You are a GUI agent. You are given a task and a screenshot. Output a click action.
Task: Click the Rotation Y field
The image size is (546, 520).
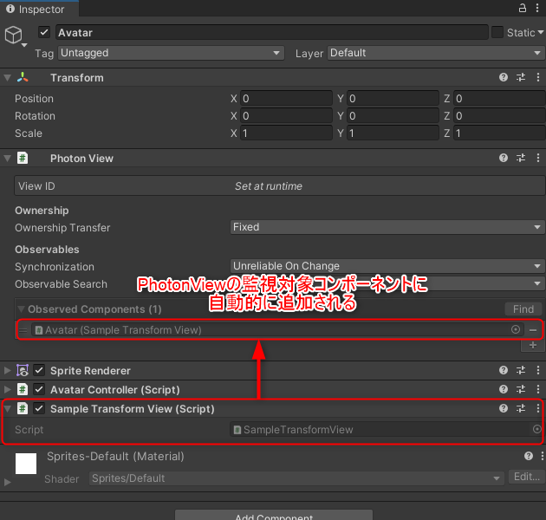(x=393, y=116)
